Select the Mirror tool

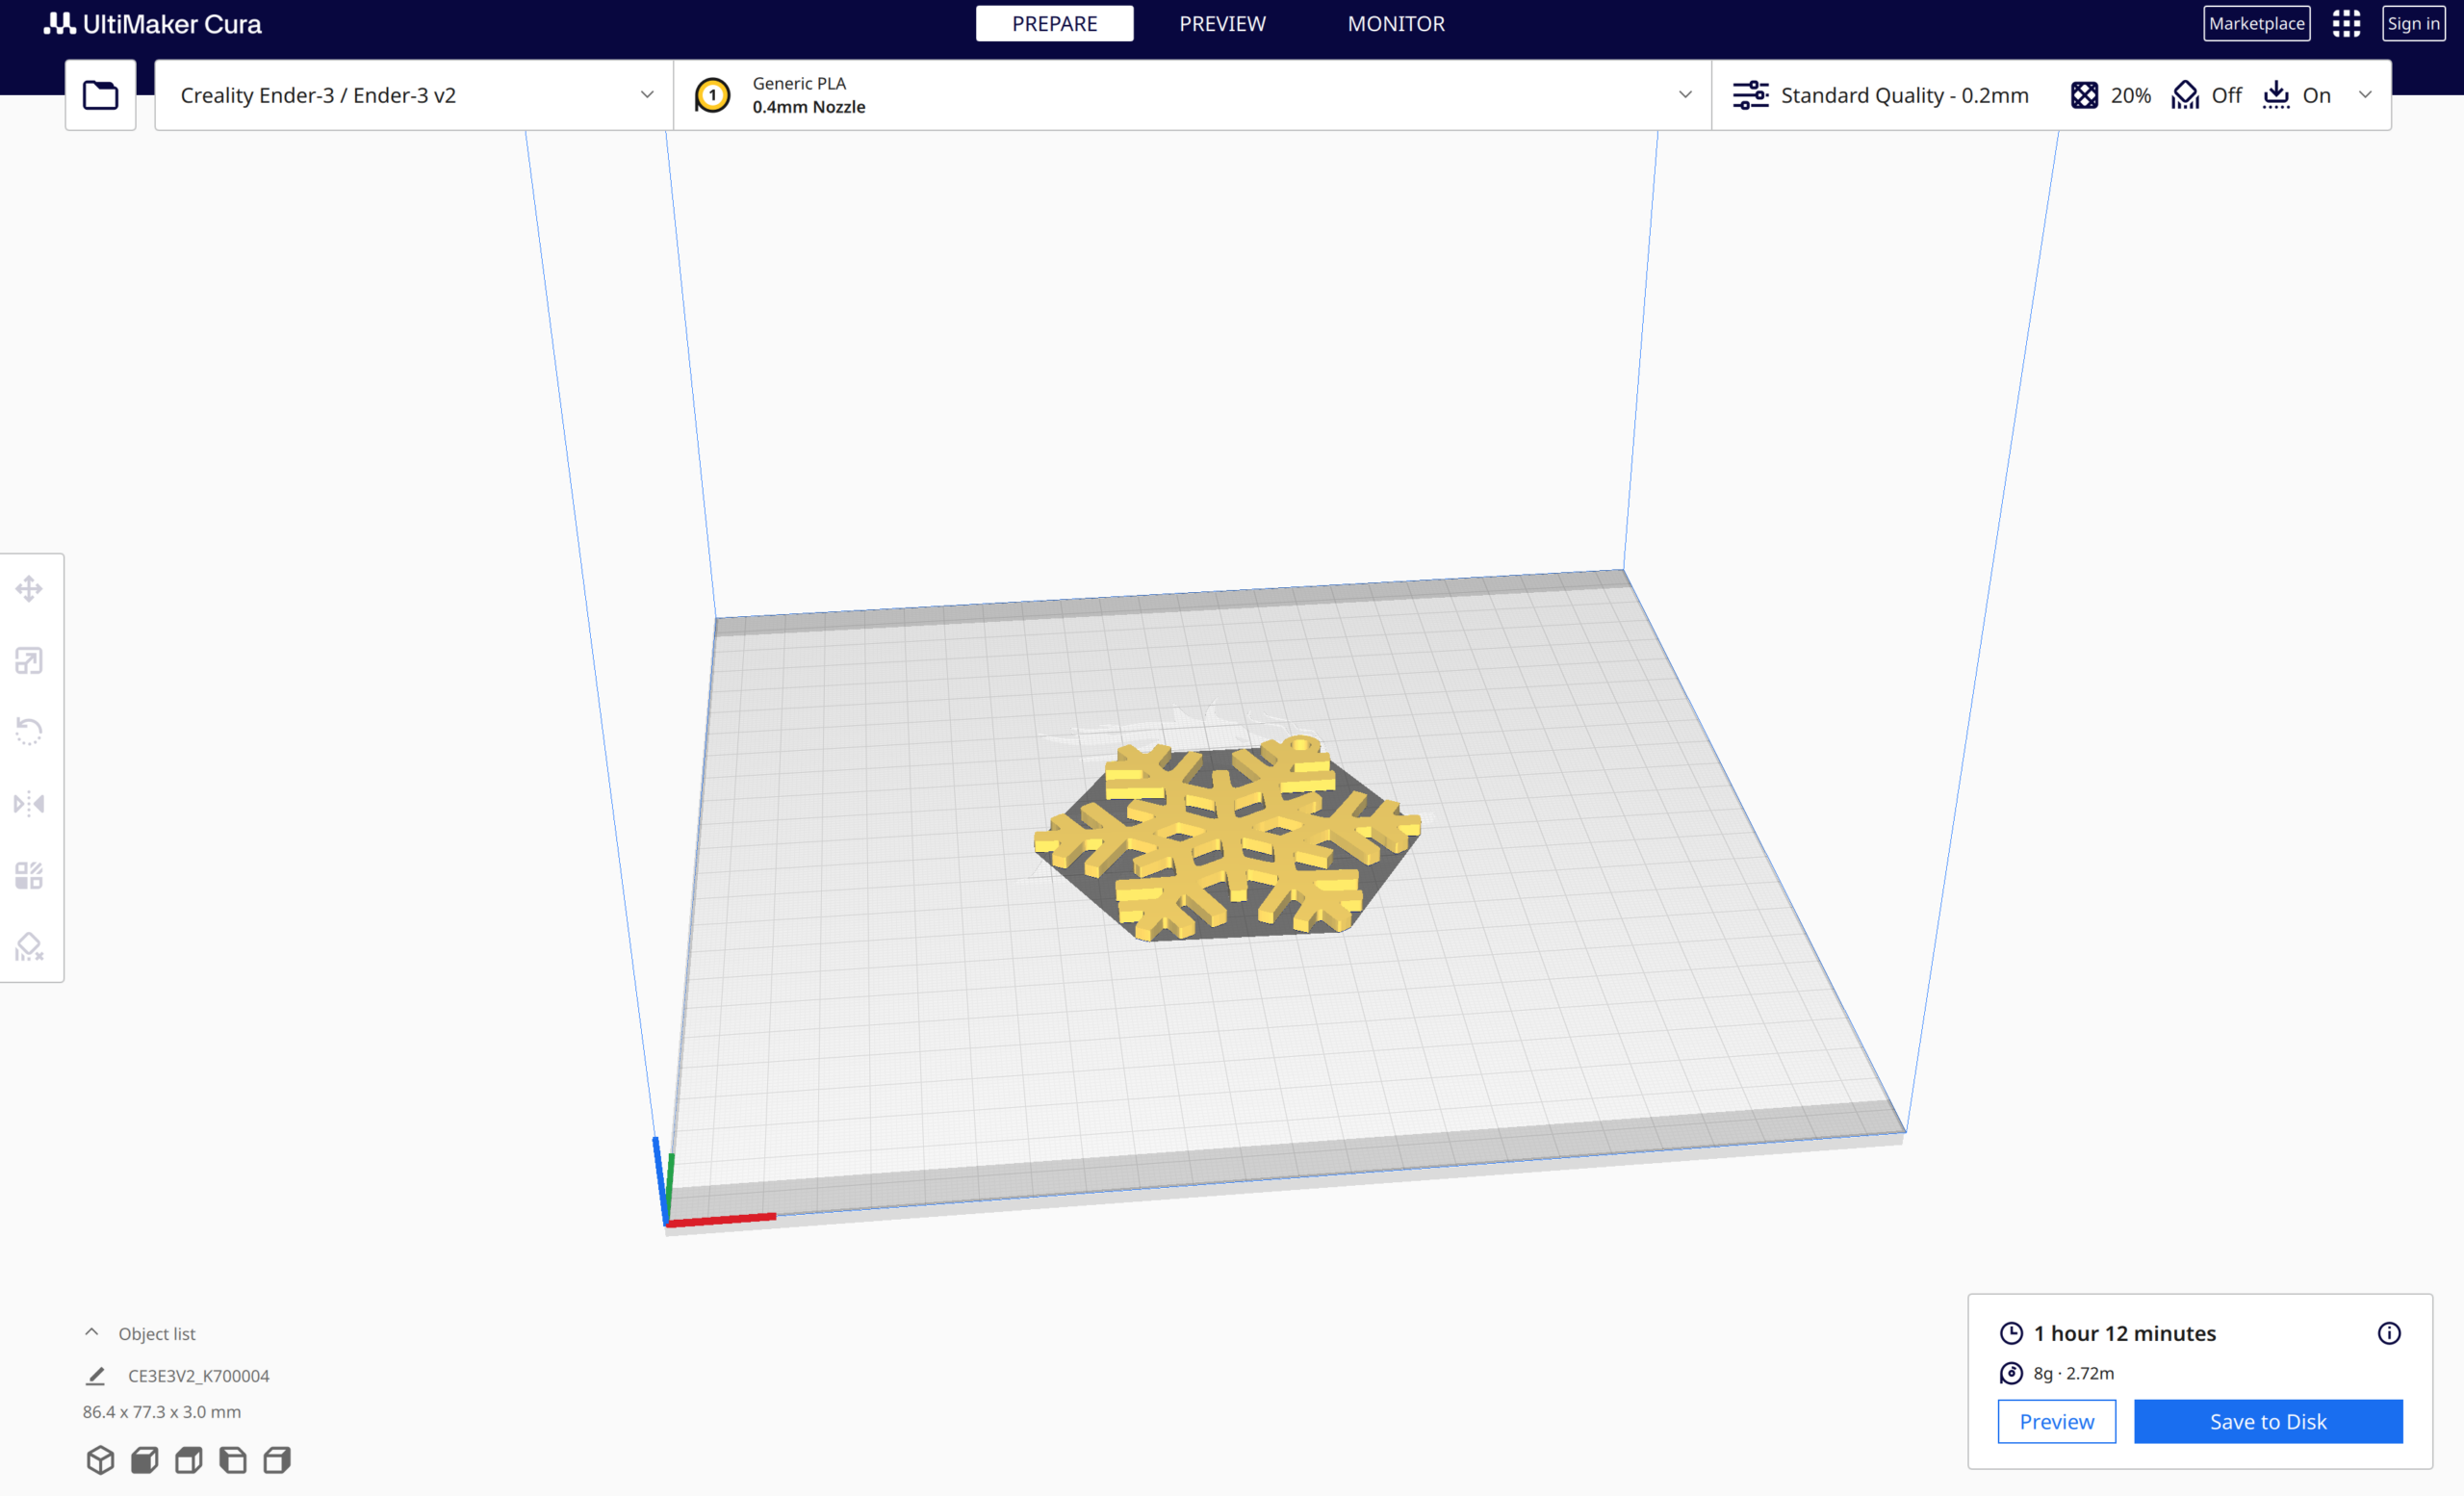[x=29, y=803]
